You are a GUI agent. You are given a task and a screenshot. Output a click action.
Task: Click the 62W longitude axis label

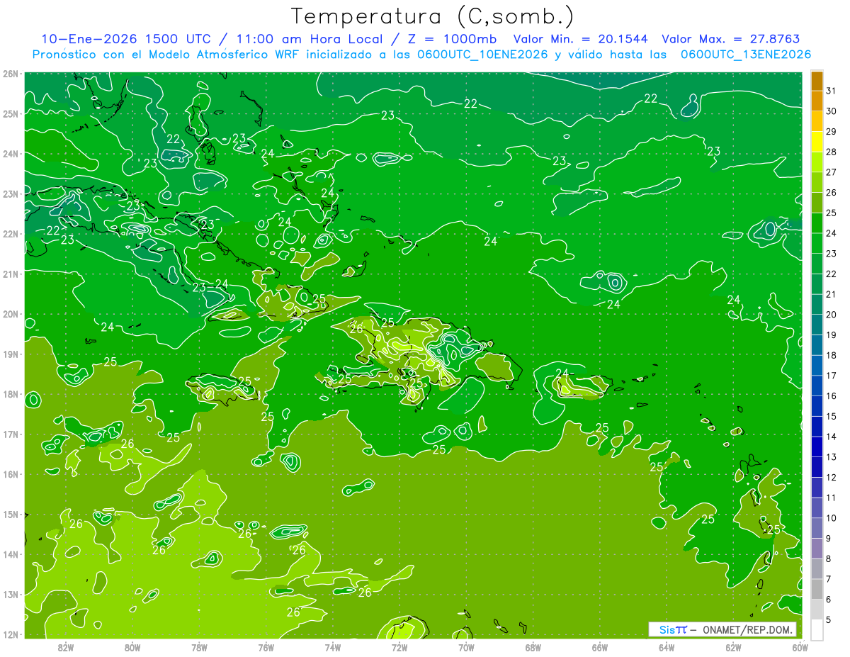click(x=733, y=646)
